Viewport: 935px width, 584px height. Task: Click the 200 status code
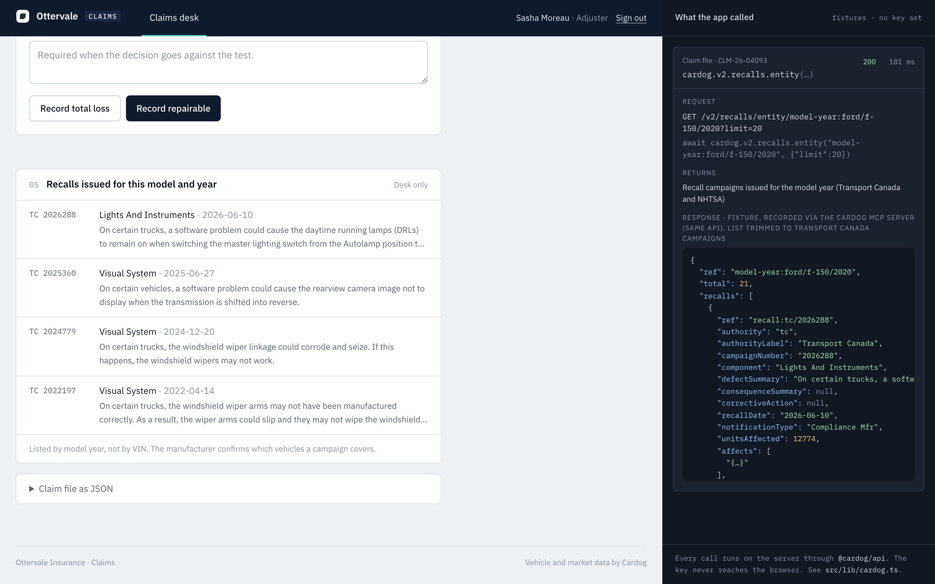(869, 62)
